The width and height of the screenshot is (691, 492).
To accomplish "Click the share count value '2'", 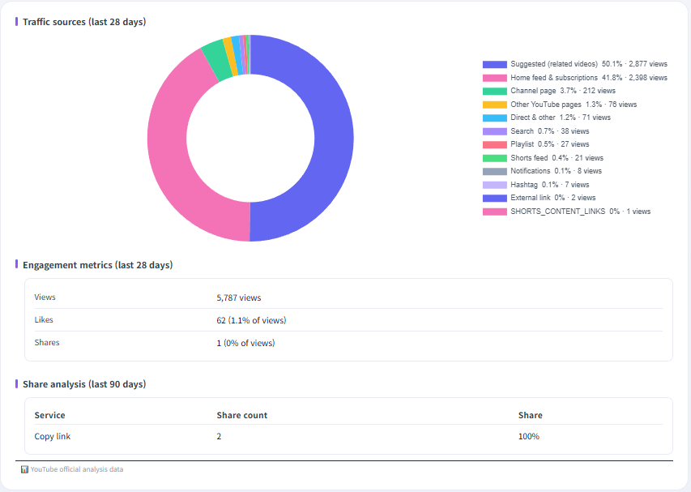I will [219, 436].
